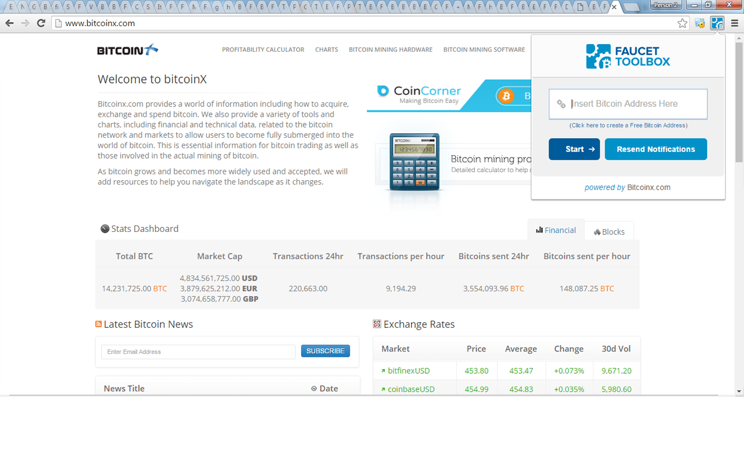Viewport: 744px width, 465px height.
Task: Open BITCOIN MINING HARDWARE page
Action: [391, 49]
